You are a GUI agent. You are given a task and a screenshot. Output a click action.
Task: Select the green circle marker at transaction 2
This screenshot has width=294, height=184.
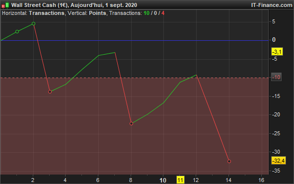coord(33,24)
